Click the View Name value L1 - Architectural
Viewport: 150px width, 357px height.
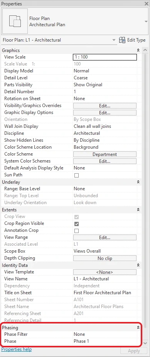tap(91, 279)
